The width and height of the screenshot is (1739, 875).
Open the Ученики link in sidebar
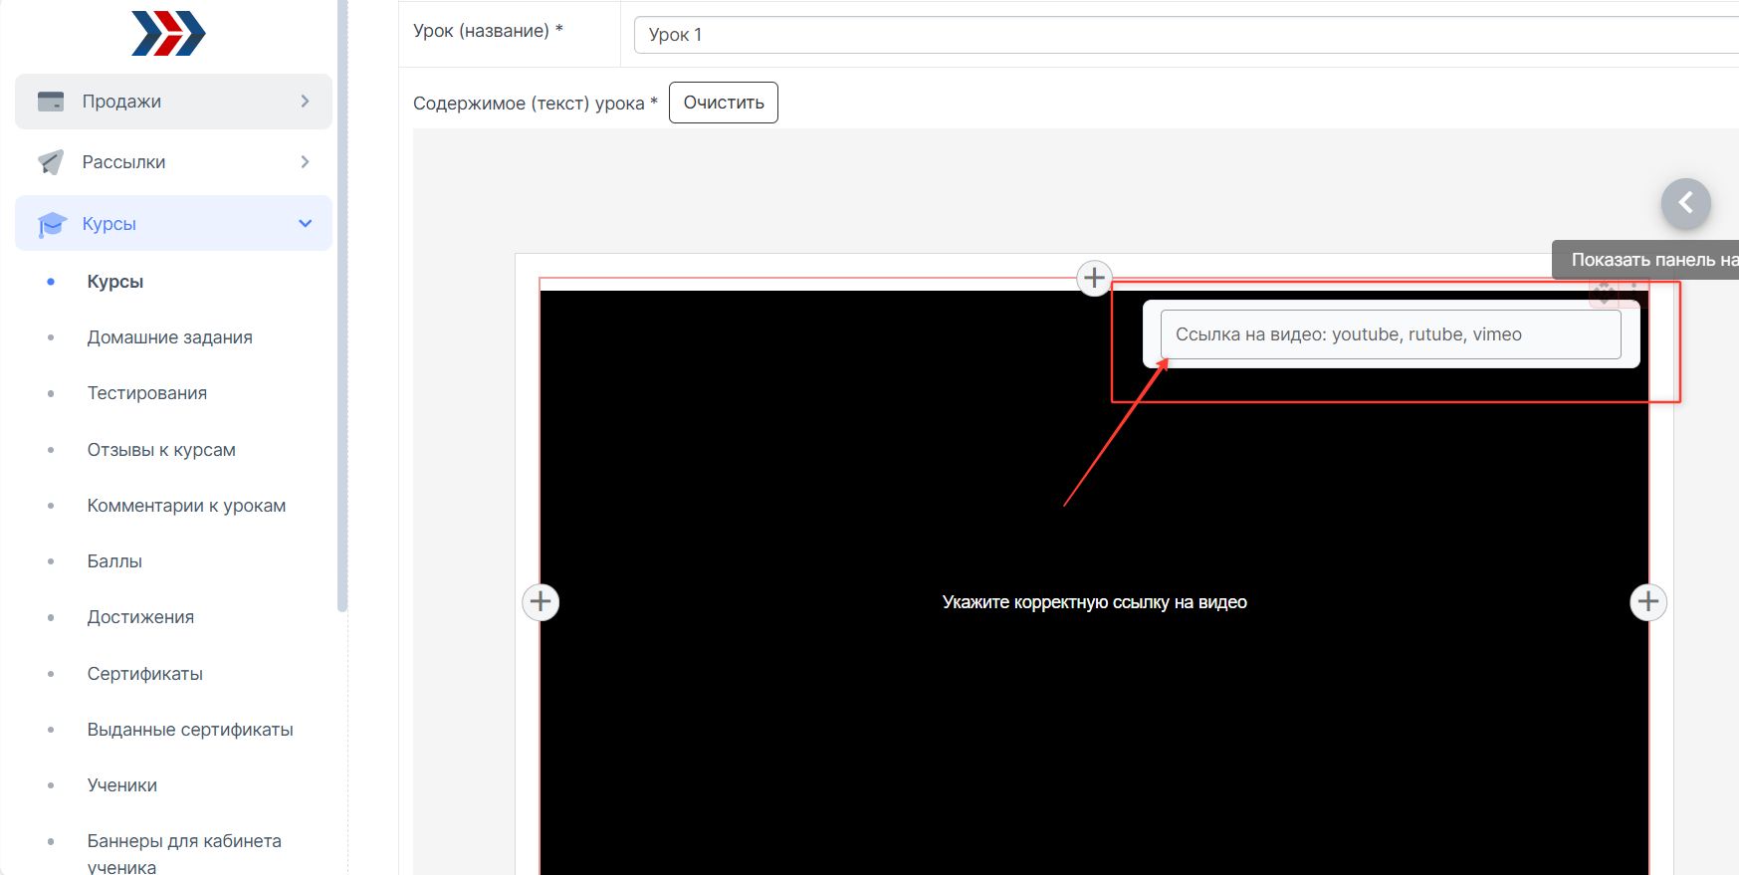click(121, 785)
